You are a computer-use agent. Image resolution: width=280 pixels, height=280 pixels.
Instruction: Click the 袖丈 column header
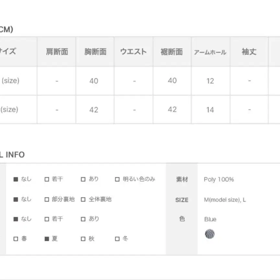click(249, 52)
